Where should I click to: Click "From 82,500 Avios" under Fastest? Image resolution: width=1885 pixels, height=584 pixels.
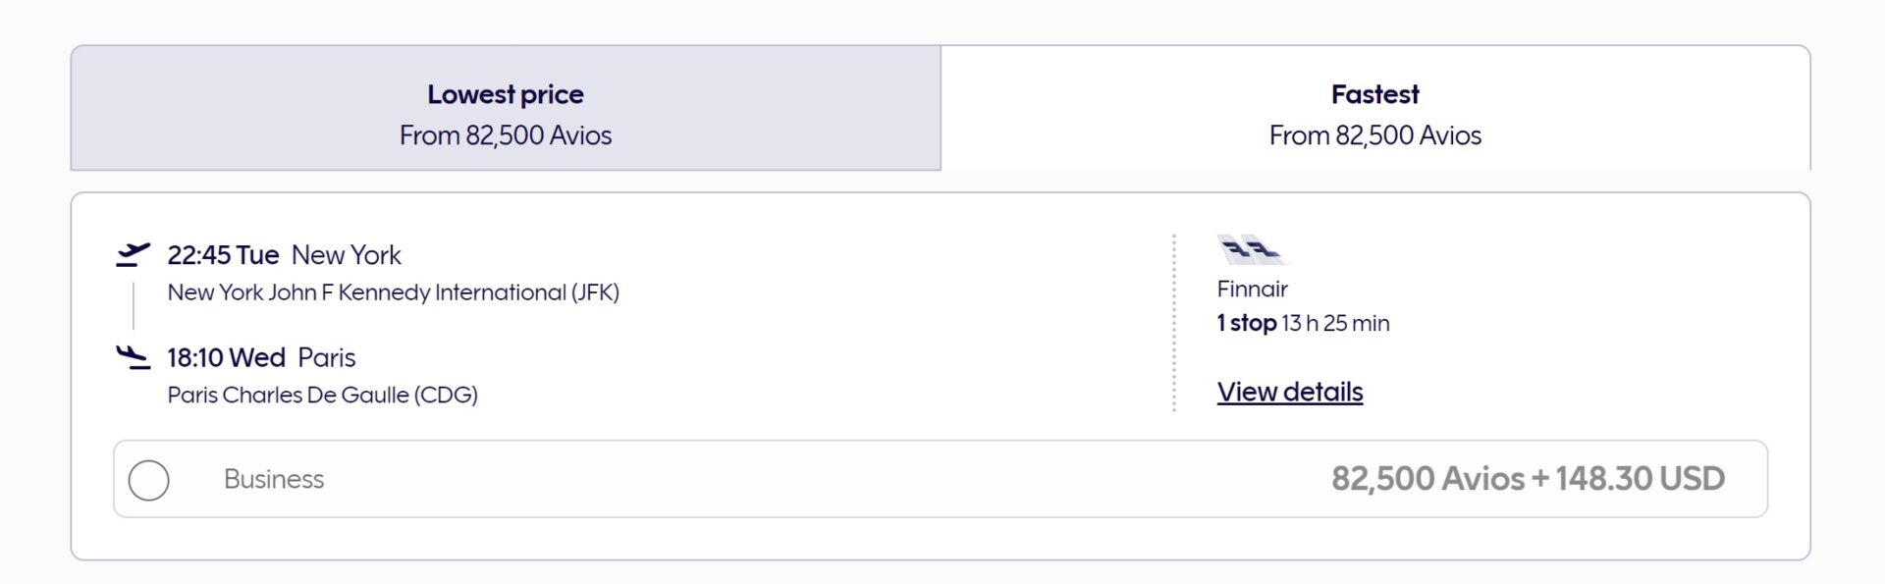(x=1374, y=135)
